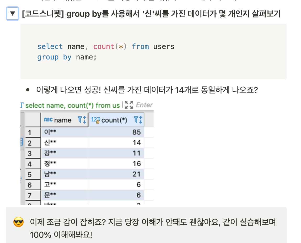The width and height of the screenshot is (301, 243).
Task: Click the count cell showing 85
Action: 116,132
